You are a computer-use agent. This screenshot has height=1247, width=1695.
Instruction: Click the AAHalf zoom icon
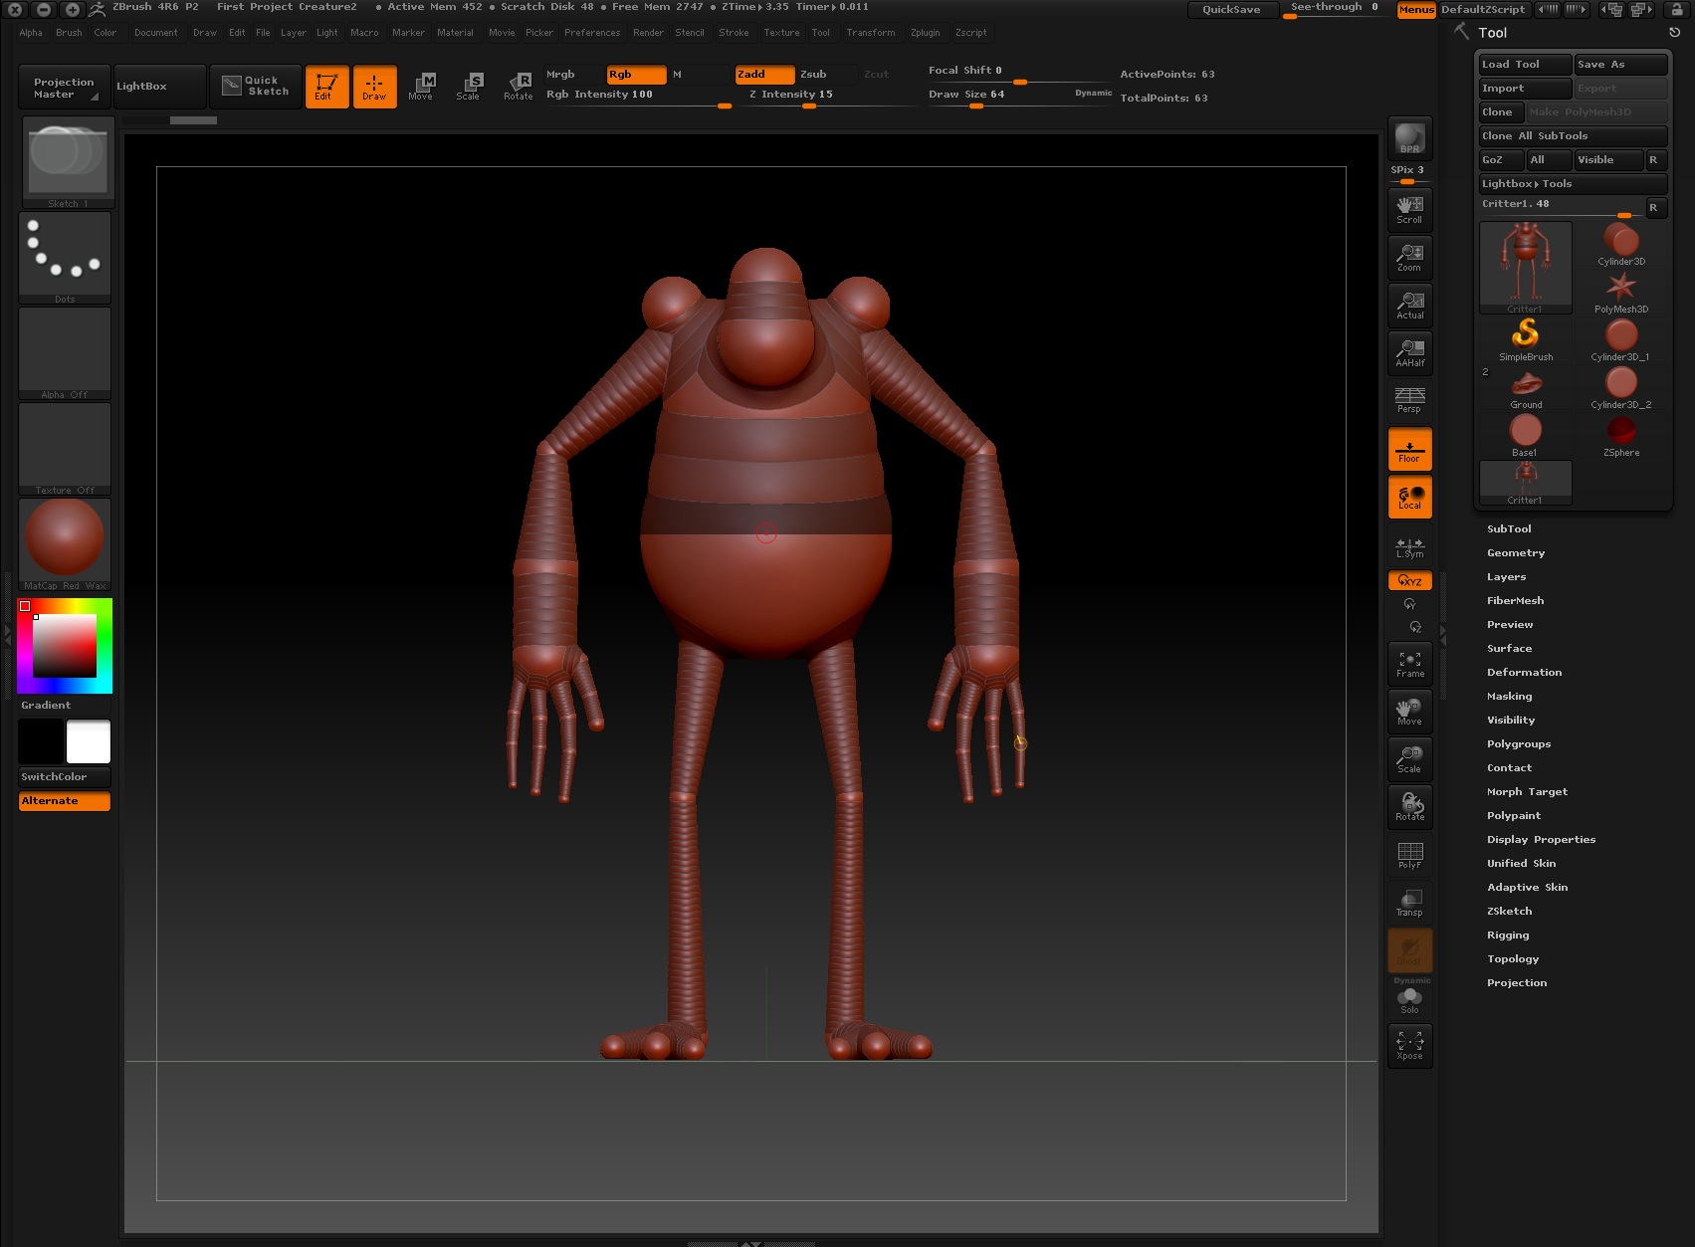pyautogui.click(x=1409, y=353)
